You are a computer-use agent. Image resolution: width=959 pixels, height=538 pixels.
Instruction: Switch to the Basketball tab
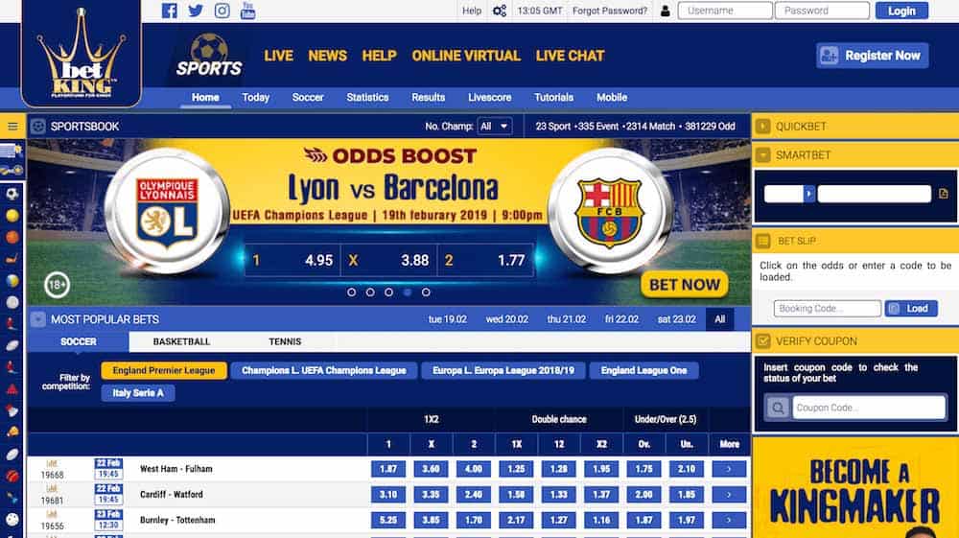click(x=181, y=341)
